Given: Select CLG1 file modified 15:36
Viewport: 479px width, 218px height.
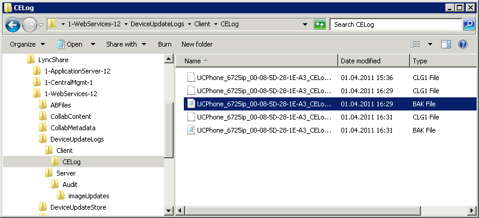Looking at the screenshot, I should (x=330, y=78).
